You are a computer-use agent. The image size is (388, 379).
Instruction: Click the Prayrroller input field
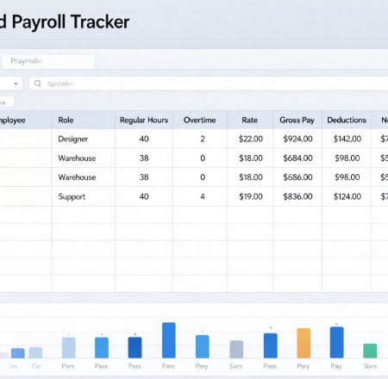(x=48, y=61)
